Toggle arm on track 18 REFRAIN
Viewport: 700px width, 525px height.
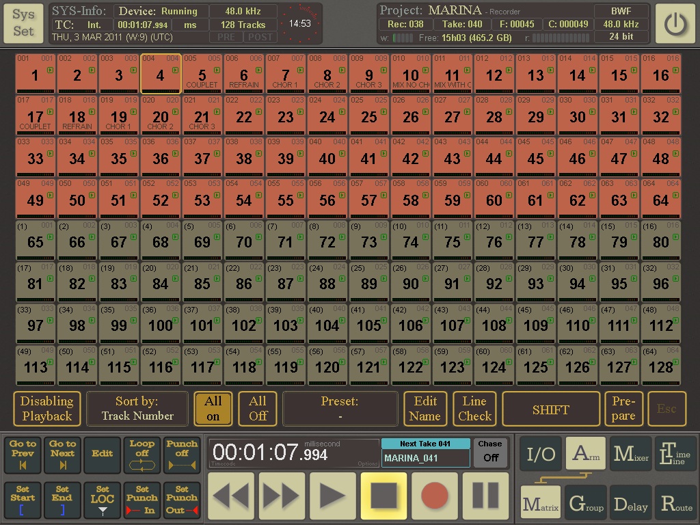(x=77, y=115)
